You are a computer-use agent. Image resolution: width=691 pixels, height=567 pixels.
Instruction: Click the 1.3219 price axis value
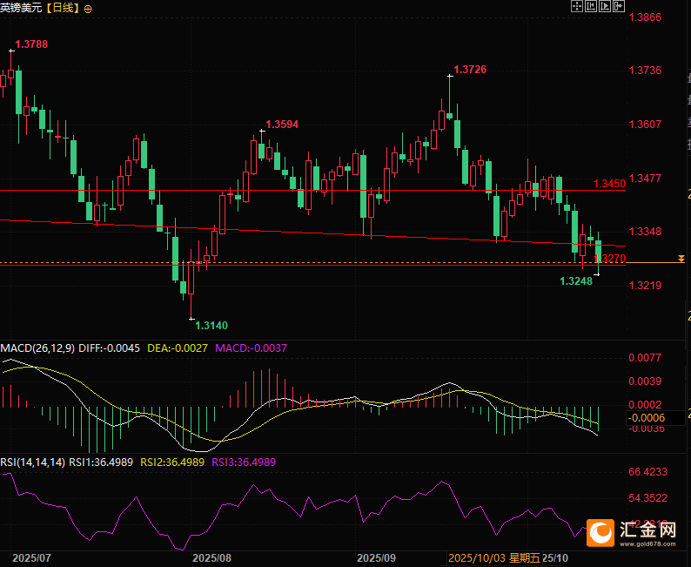coord(645,286)
